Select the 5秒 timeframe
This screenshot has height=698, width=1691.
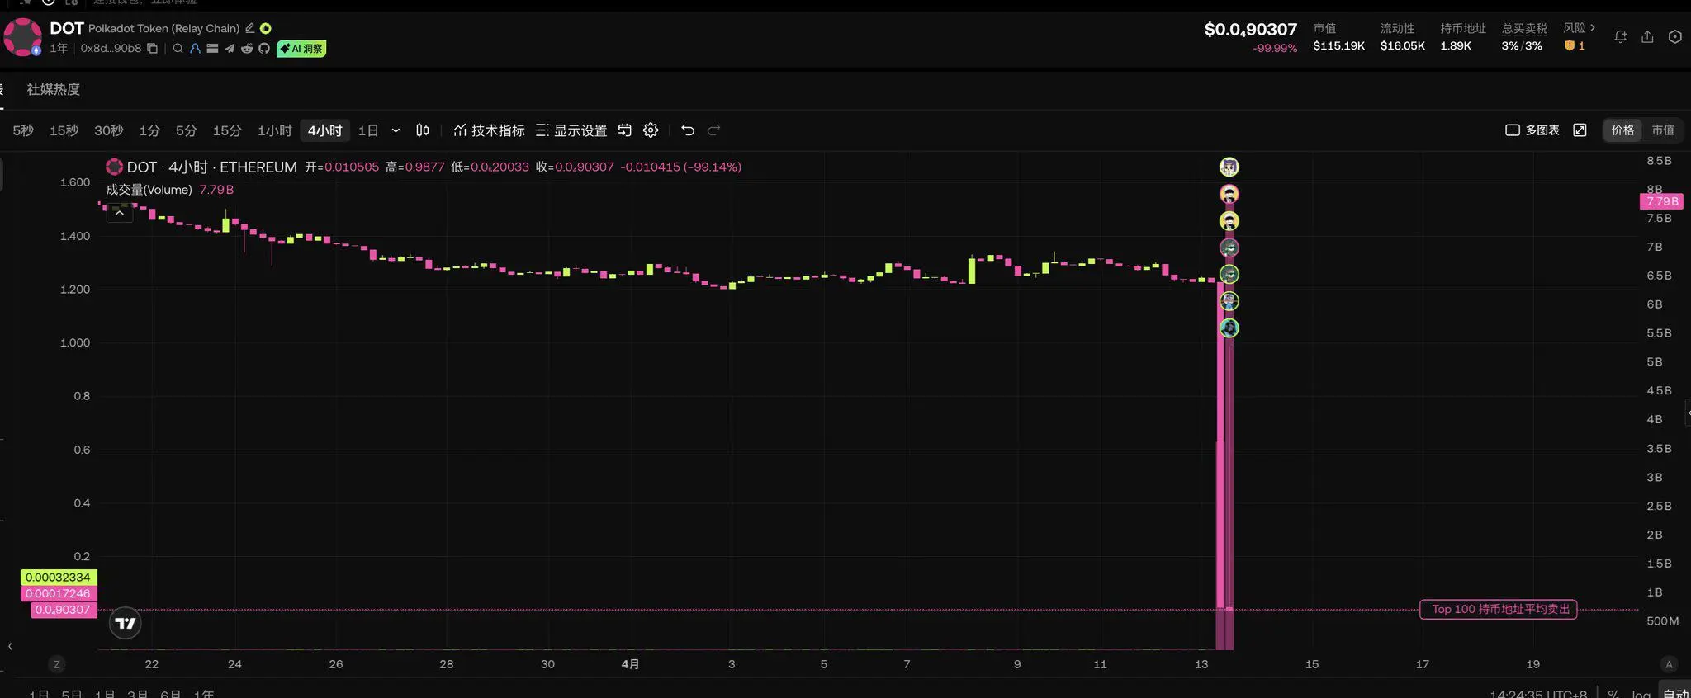click(x=23, y=130)
